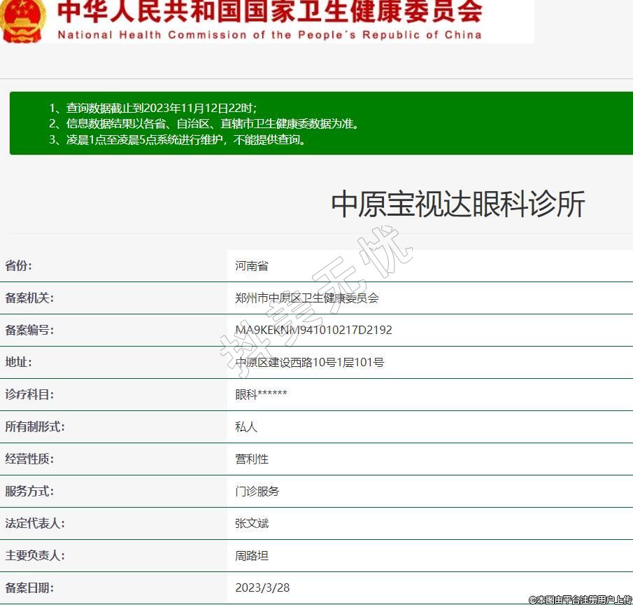Select the 备案日期 value 2023/3/28
Screen dimensions: 633x605
point(262,588)
